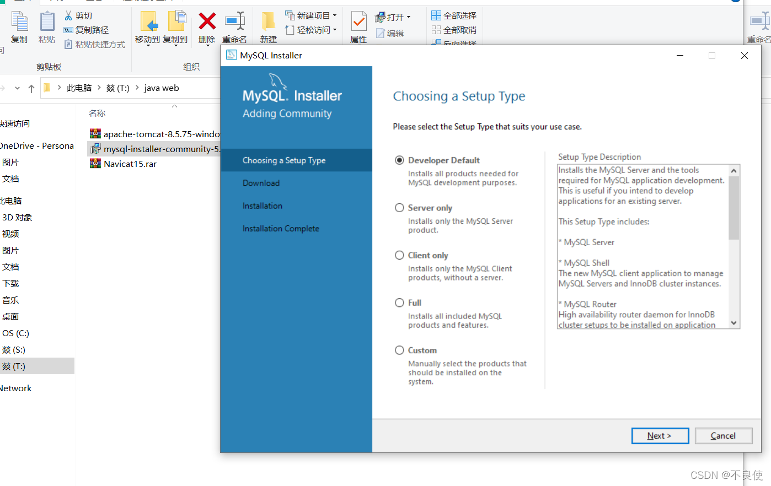Click the folder icon in Explorer address bar

pyautogui.click(x=47, y=88)
